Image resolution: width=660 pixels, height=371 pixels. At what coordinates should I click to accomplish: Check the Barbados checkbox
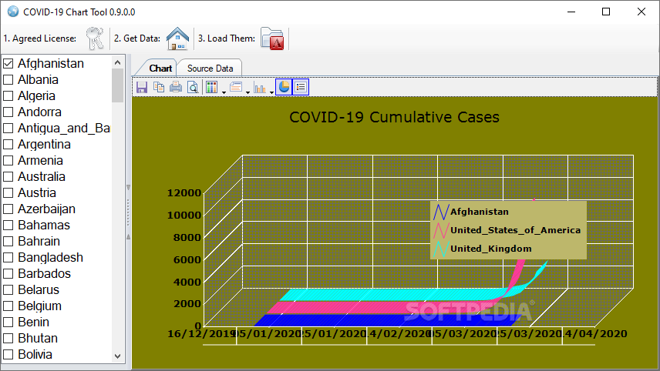[8, 273]
